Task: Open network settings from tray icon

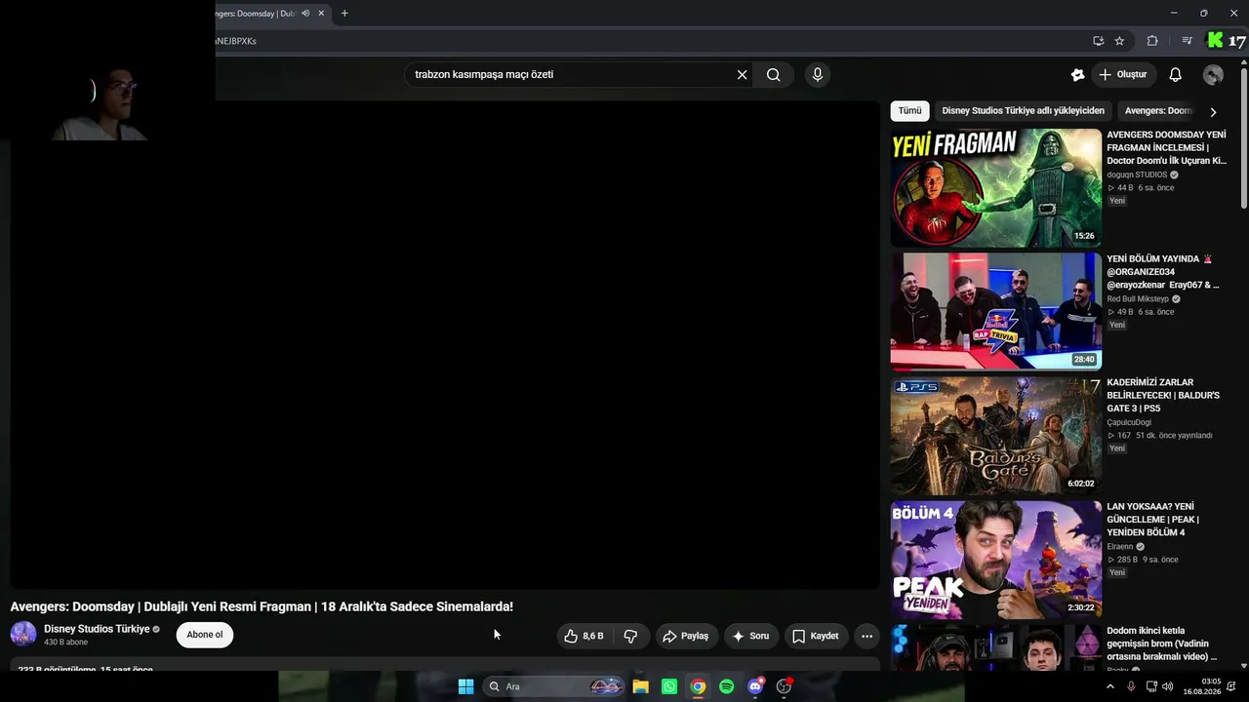Action: [1151, 686]
